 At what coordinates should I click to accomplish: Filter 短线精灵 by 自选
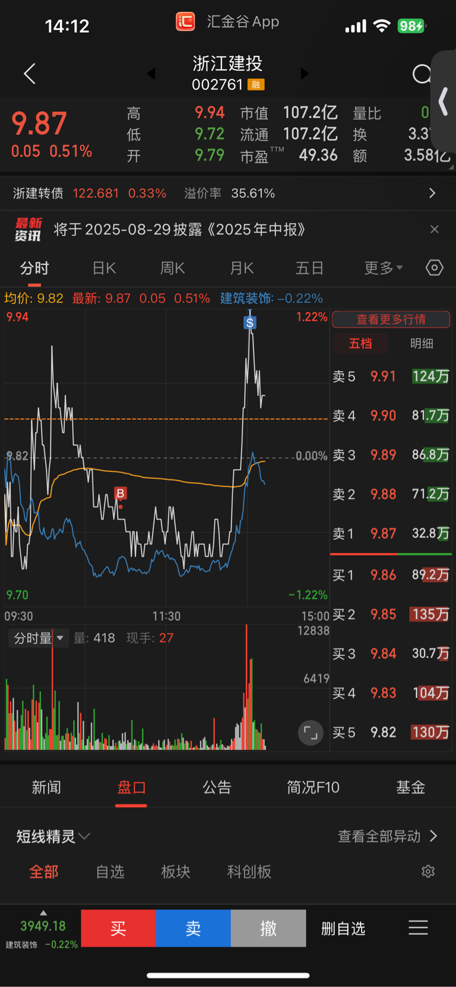tap(110, 872)
